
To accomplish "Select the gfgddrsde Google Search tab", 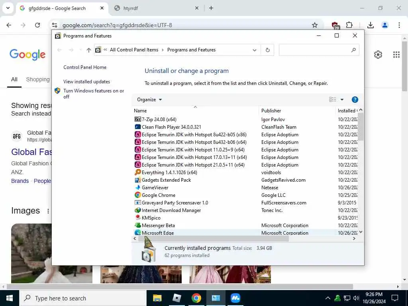I will pyautogui.click(x=63, y=8).
